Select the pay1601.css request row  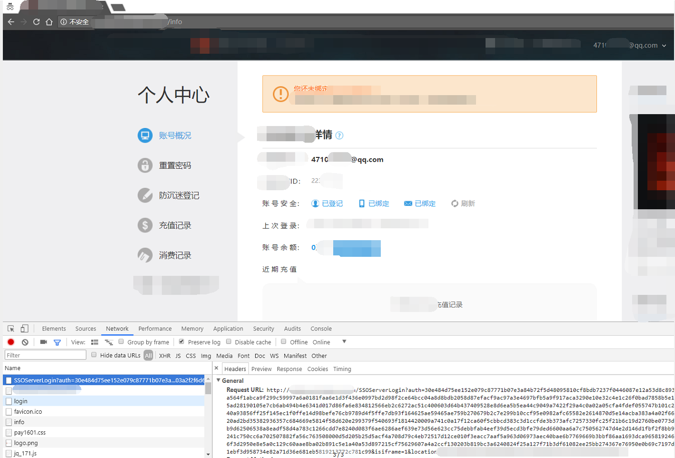click(x=104, y=432)
